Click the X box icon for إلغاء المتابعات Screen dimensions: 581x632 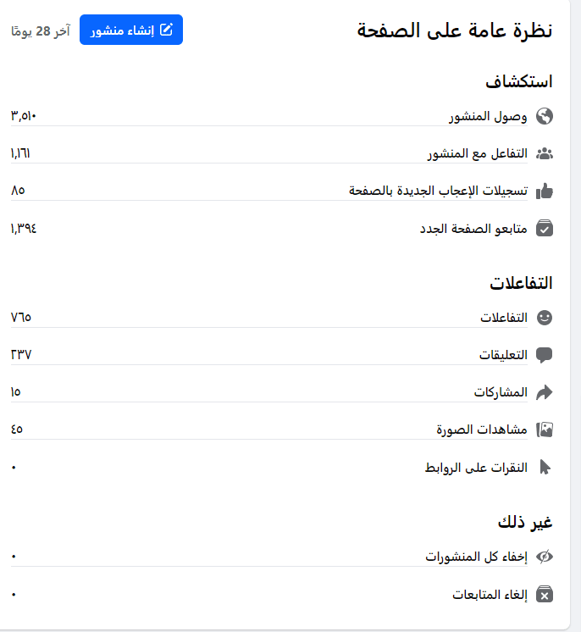click(x=545, y=594)
